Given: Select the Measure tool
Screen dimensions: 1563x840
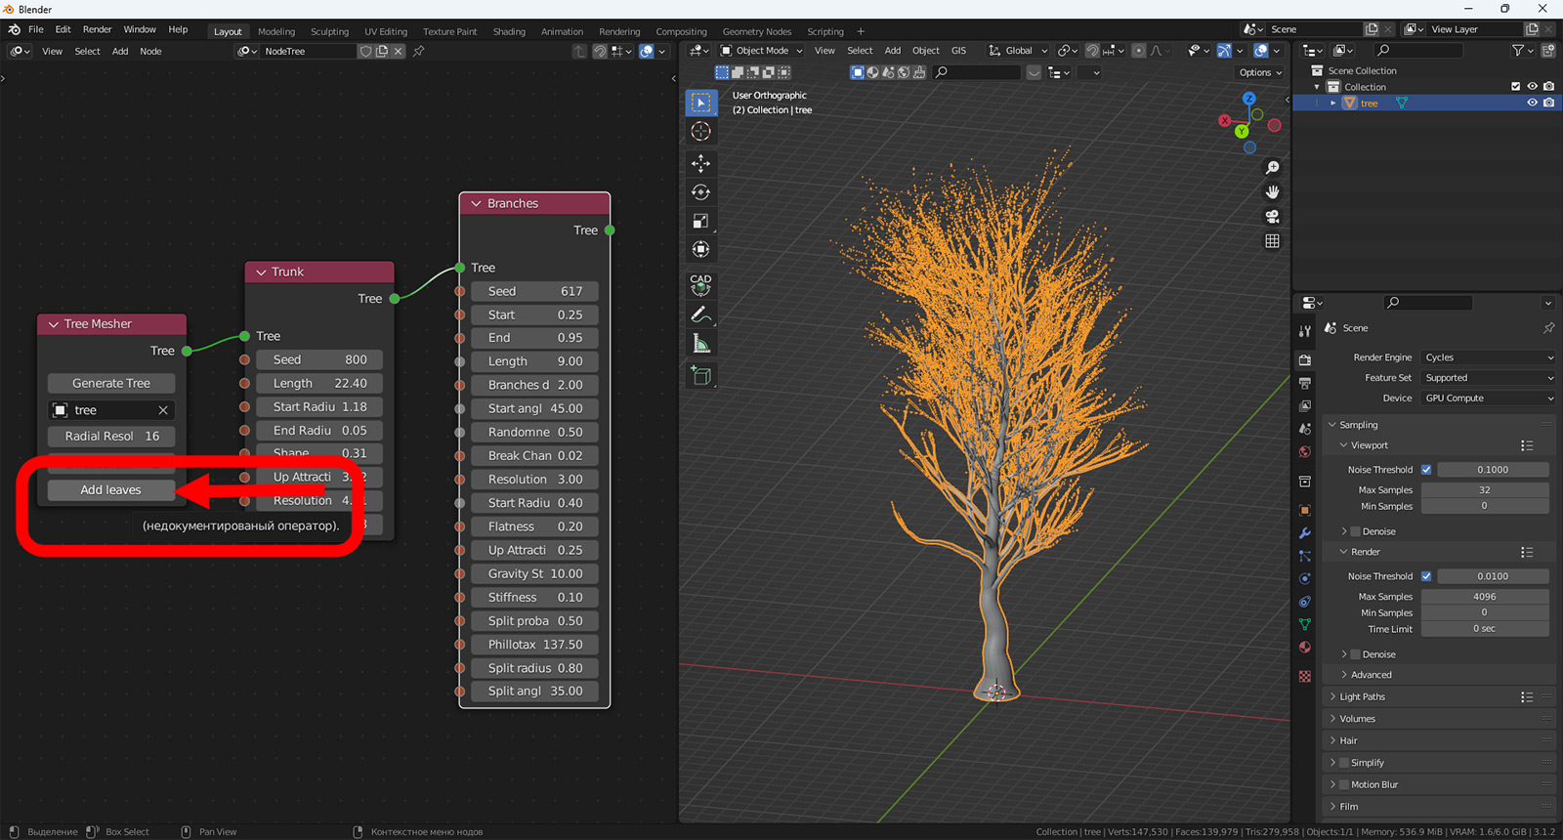Looking at the screenshot, I should pyautogui.click(x=700, y=343).
